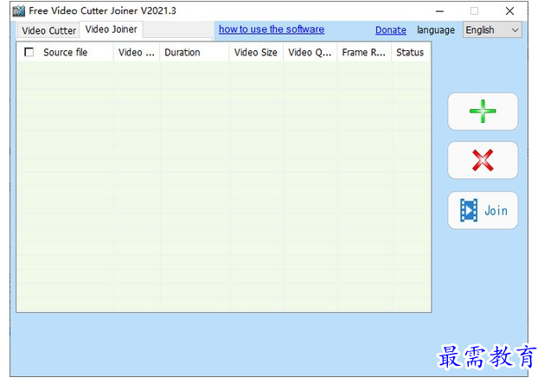Click the Frame R... column header
The width and height of the screenshot is (544, 384).
pyautogui.click(x=365, y=53)
